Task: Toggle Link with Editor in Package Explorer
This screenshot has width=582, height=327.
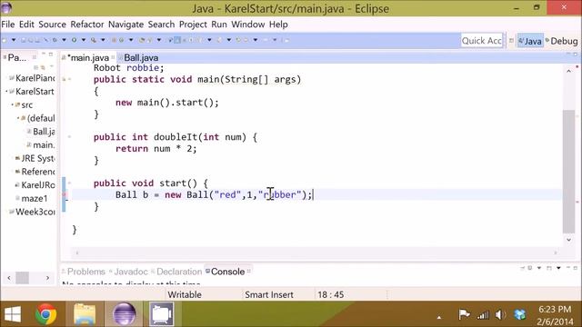Action: tap(43, 67)
